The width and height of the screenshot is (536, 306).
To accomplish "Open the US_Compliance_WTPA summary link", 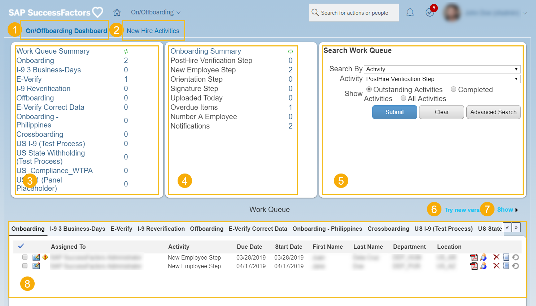I will [55, 171].
